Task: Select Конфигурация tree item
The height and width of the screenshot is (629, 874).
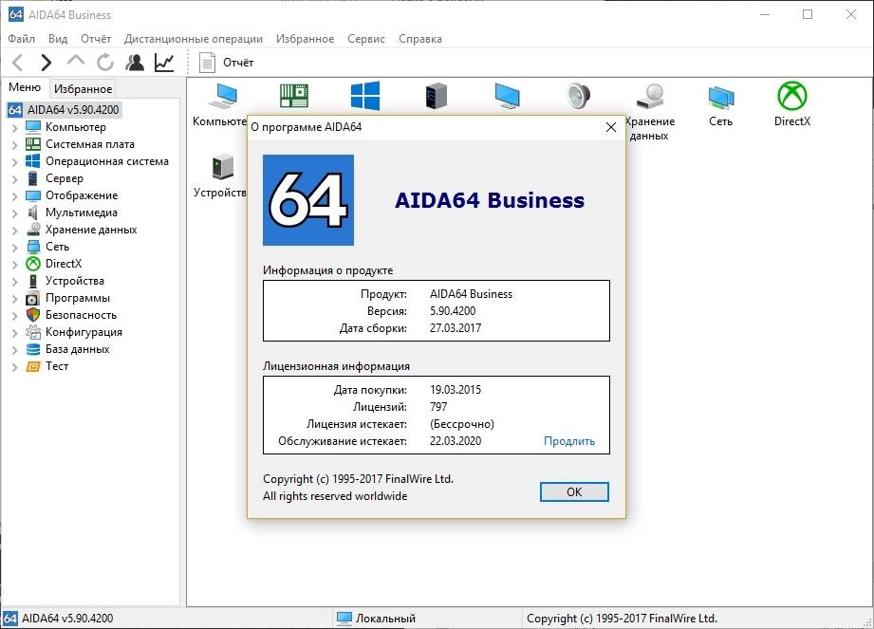Action: pos(84,332)
